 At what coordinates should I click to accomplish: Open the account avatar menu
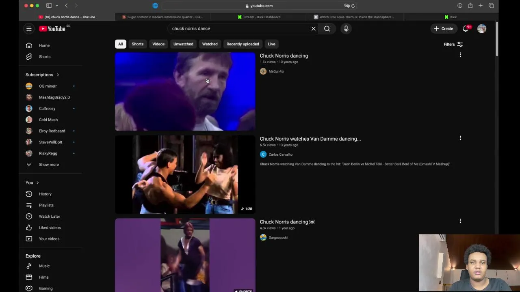pos(482,28)
